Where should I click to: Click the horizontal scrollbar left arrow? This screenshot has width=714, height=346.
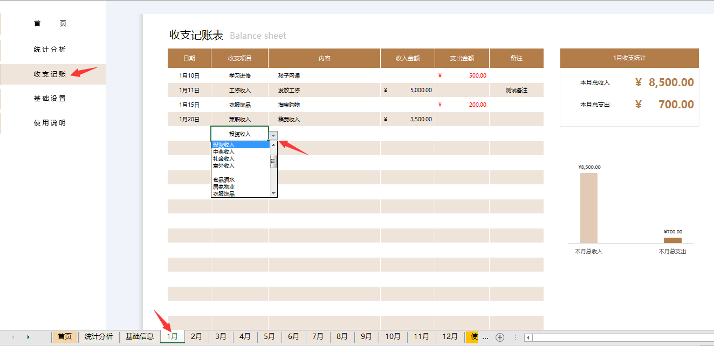[529, 337]
